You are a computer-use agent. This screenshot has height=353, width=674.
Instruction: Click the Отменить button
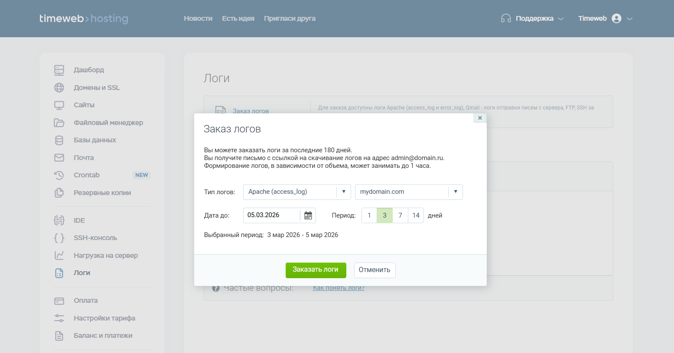pos(374,270)
